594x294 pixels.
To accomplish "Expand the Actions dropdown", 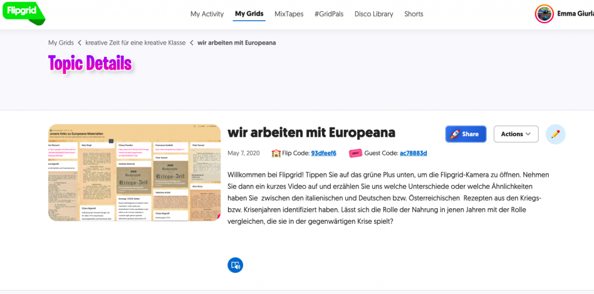I will click(x=516, y=134).
